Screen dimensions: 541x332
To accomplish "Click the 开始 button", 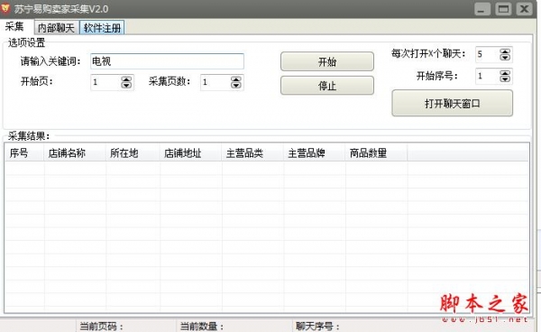I will 327,61.
